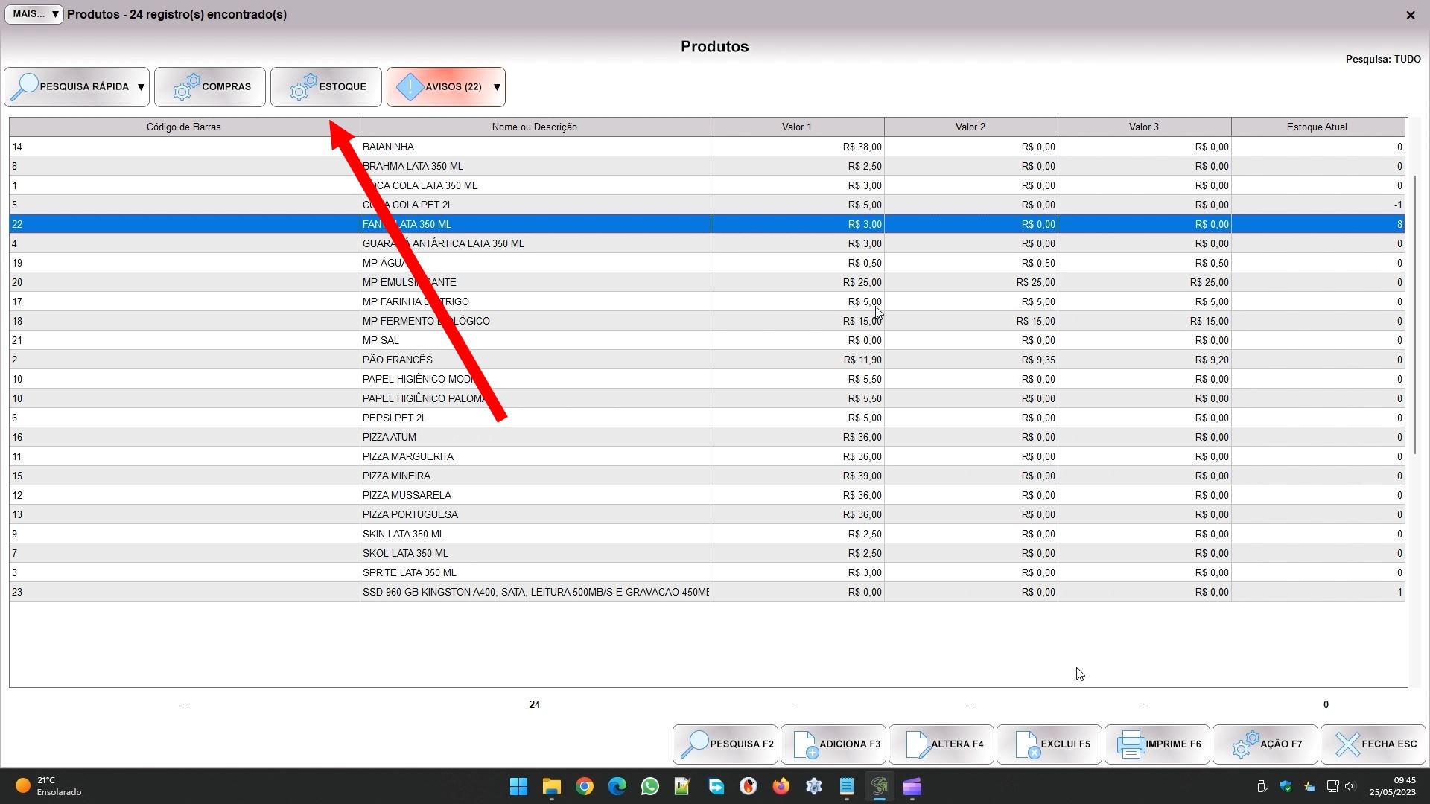Click Altera F4 to edit product
The image size is (1430, 804).
click(941, 744)
